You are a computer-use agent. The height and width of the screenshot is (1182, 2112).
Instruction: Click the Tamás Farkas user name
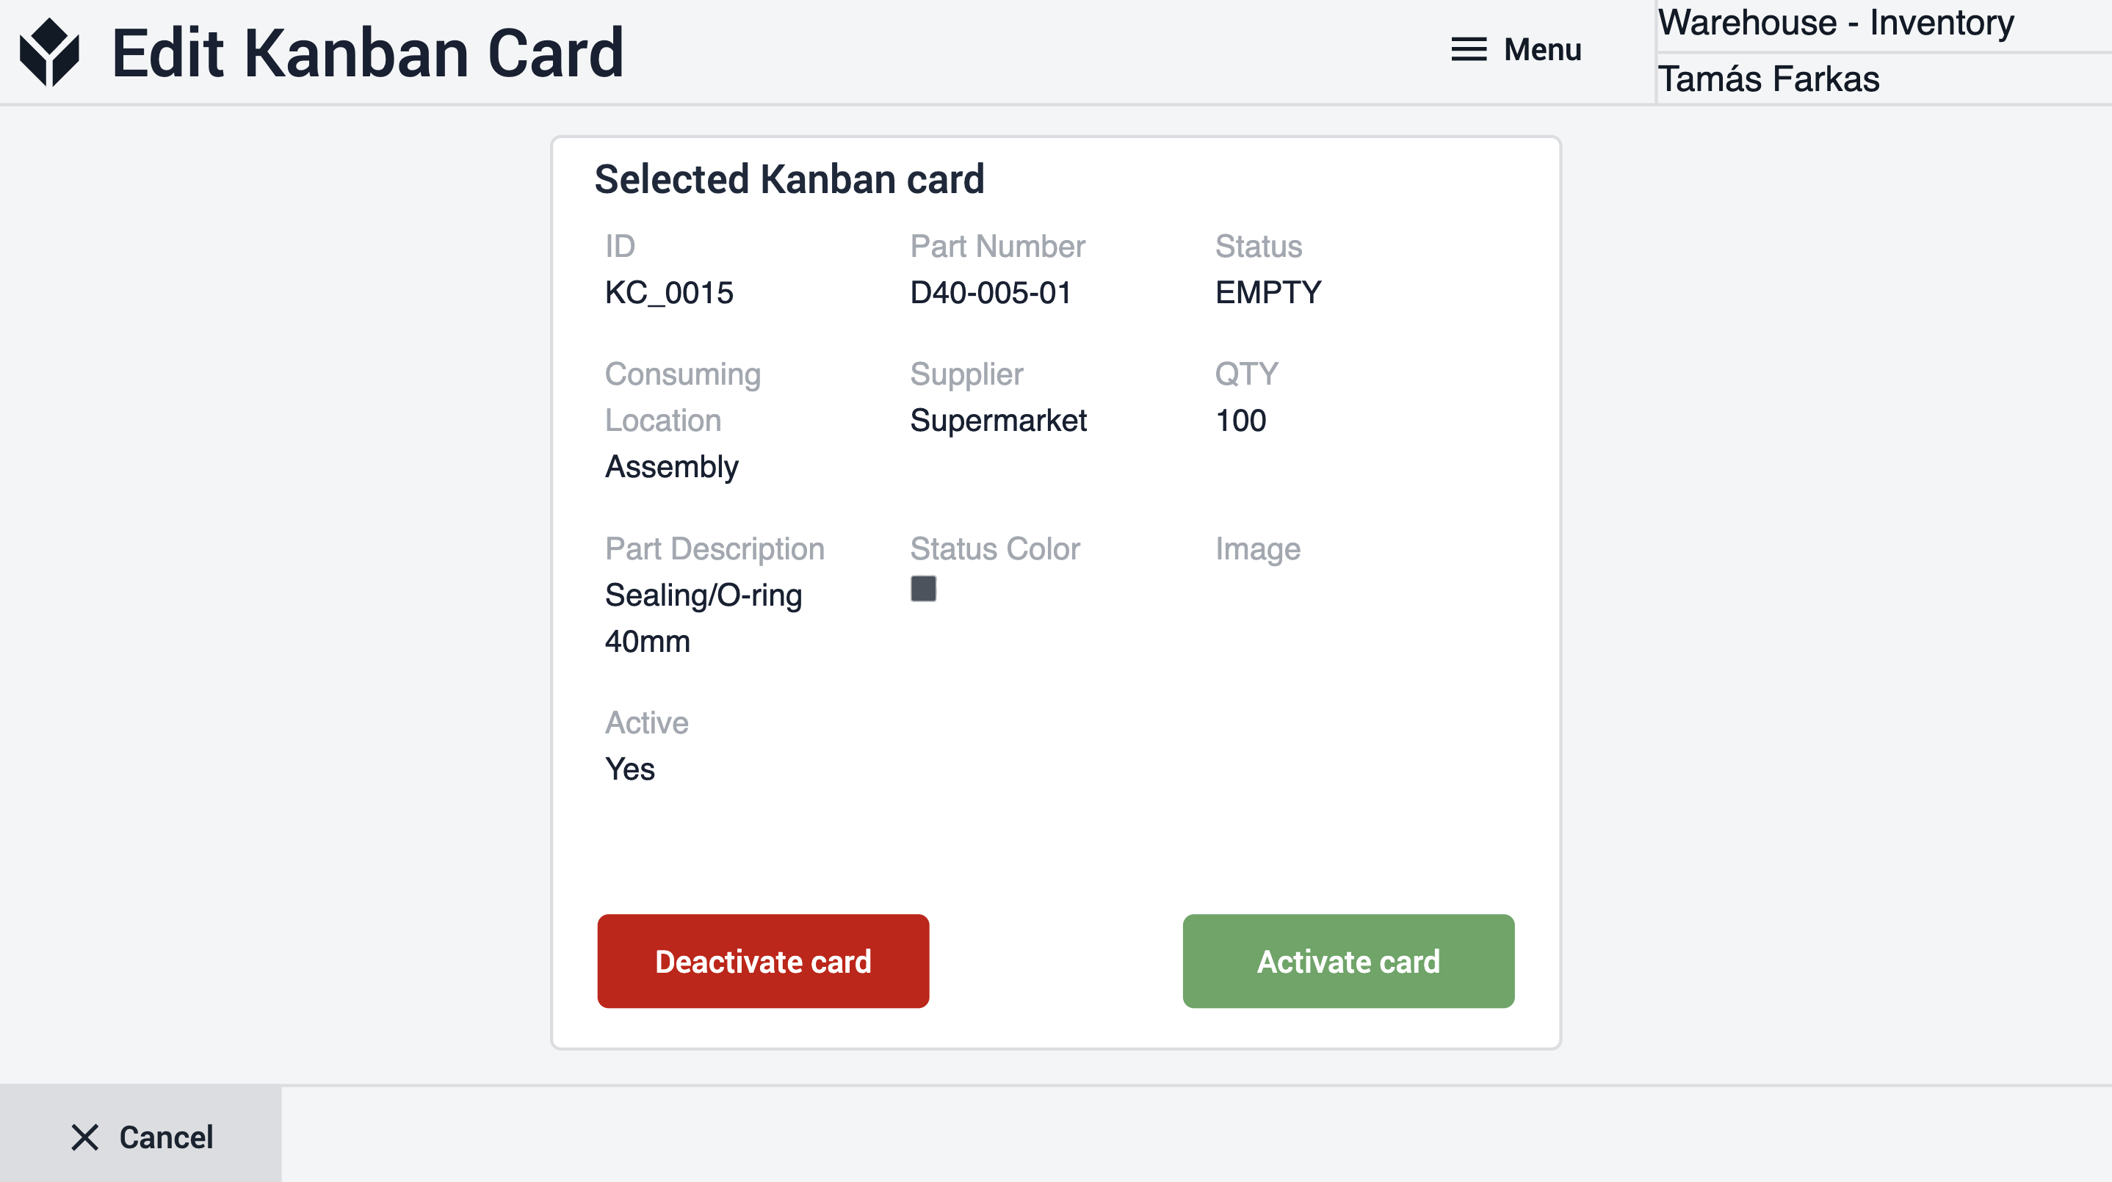pos(1768,79)
